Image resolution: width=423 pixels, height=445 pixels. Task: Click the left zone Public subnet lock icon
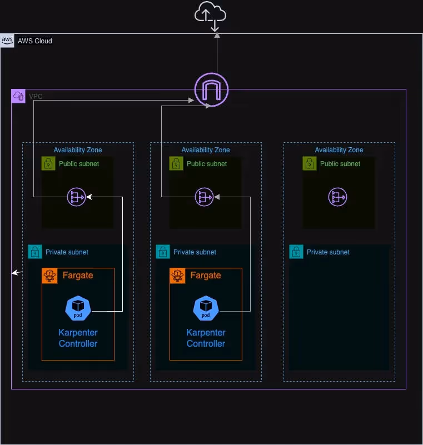click(x=48, y=163)
